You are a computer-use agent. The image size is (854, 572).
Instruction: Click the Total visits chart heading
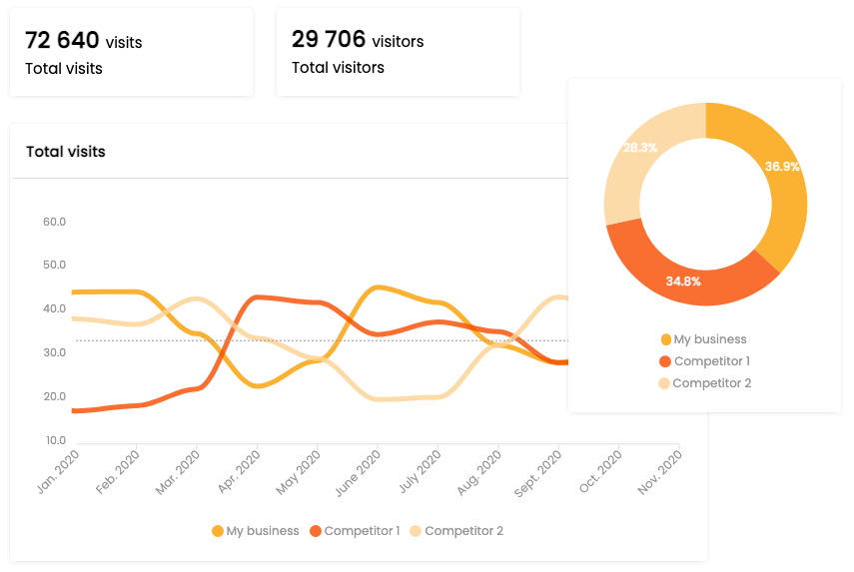point(66,152)
